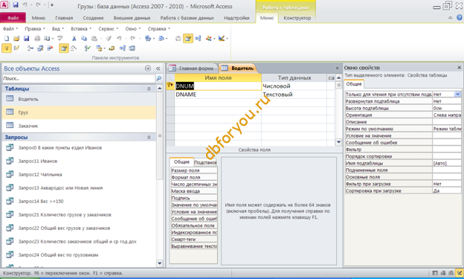Click the colorful objects icon in the top toolbar row
Screen dimensions: 464x279
click(209, 39)
